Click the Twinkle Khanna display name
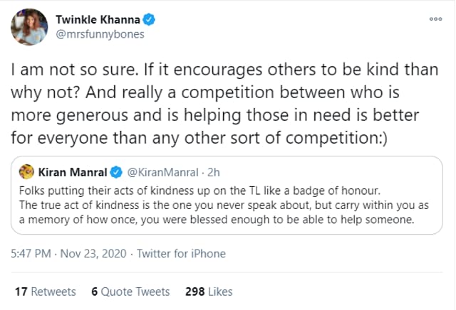 click(98, 20)
